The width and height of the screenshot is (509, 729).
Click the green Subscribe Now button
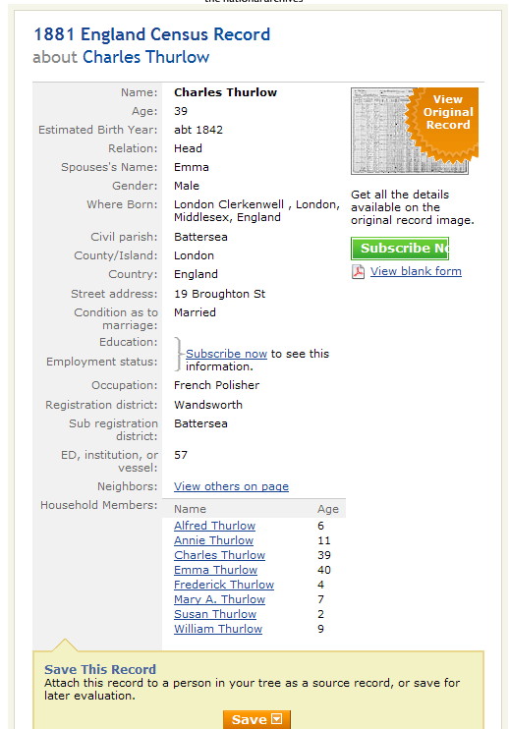click(x=400, y=249)
